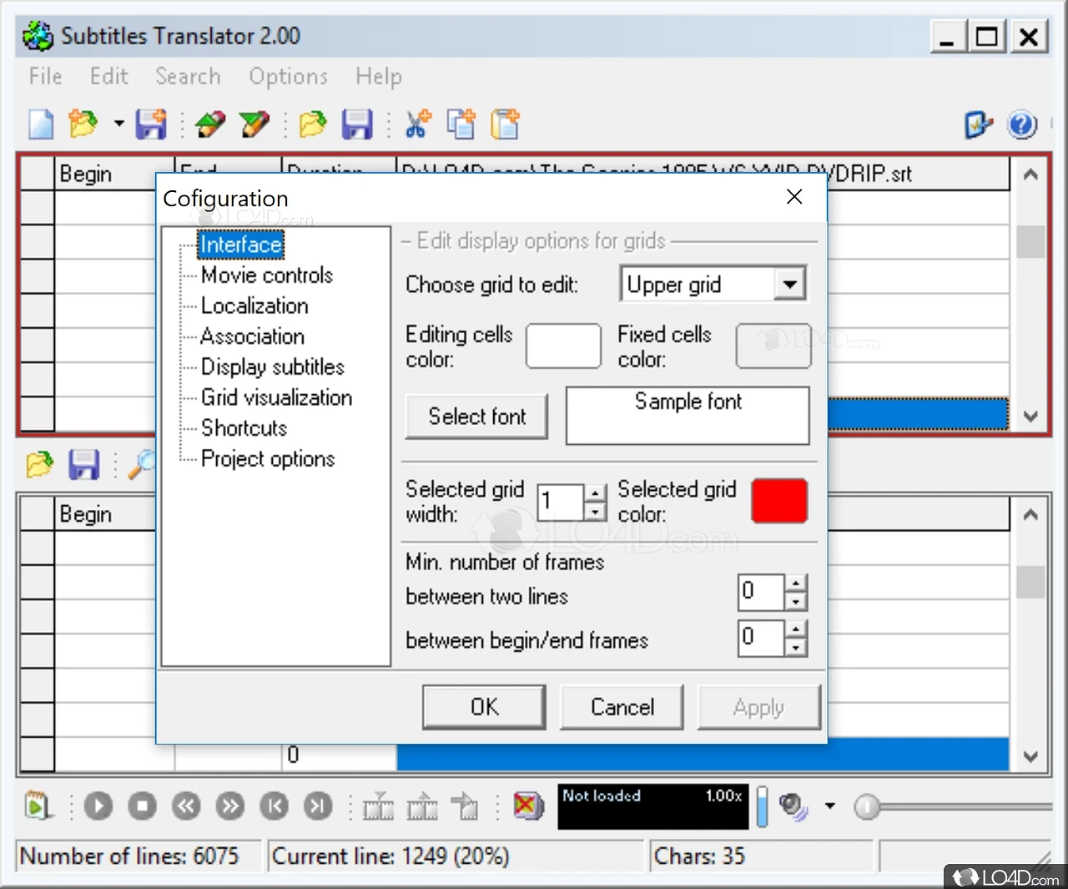Click the red Selected grid color swatch
The image size is (1068, 889).
click(779, 501)
